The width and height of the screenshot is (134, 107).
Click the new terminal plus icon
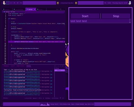55,66
